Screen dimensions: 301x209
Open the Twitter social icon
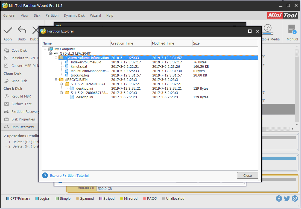[x=287, y=198]
